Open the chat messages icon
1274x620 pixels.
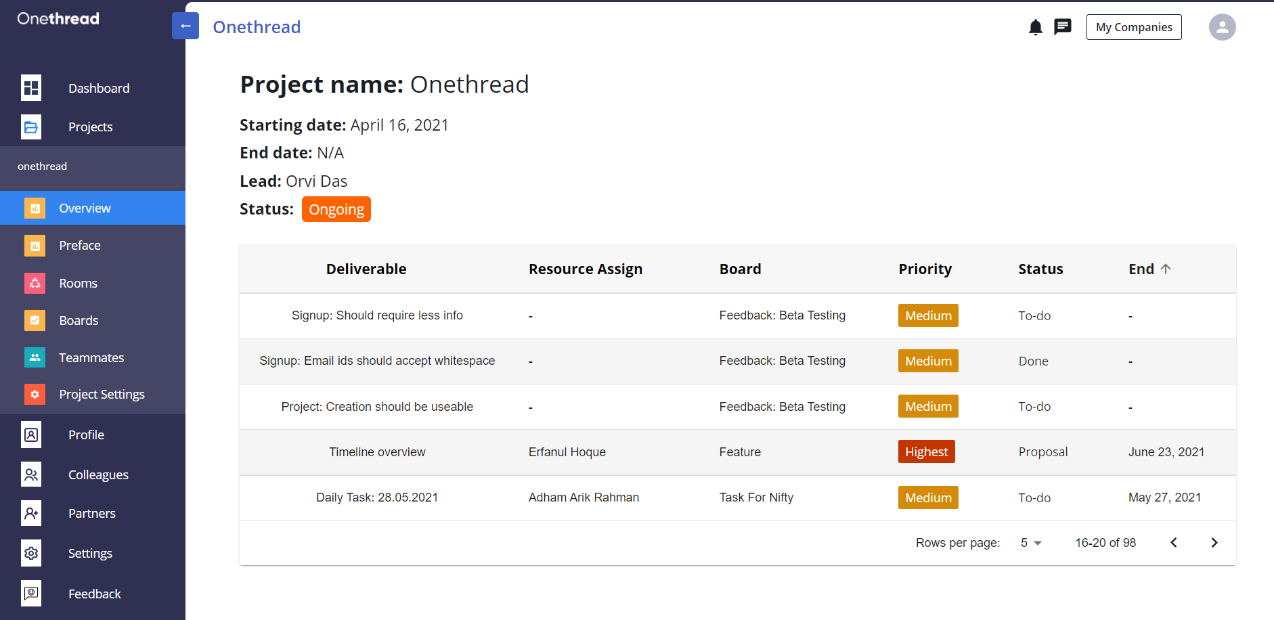coord(1063,27)
